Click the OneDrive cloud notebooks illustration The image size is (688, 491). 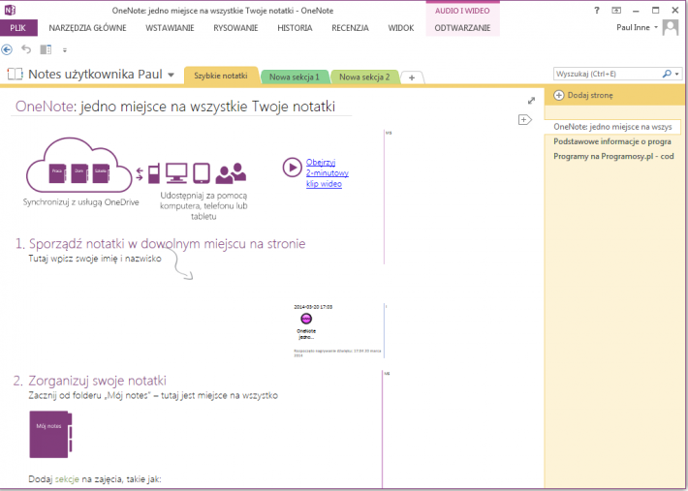pyautogui.click(x=79, y=166)
